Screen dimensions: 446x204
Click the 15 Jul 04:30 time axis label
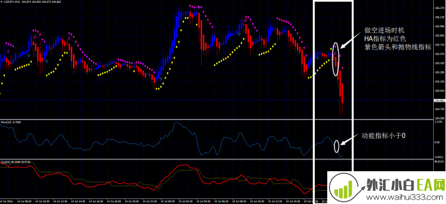(x=203, y=201)
